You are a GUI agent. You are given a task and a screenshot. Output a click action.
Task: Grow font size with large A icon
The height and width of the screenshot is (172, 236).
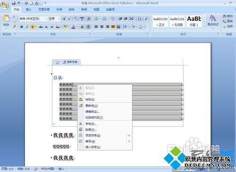[64, 19]
